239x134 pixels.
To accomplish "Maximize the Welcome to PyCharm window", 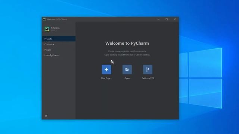I will pyautogui.click(x=167, y=19).
